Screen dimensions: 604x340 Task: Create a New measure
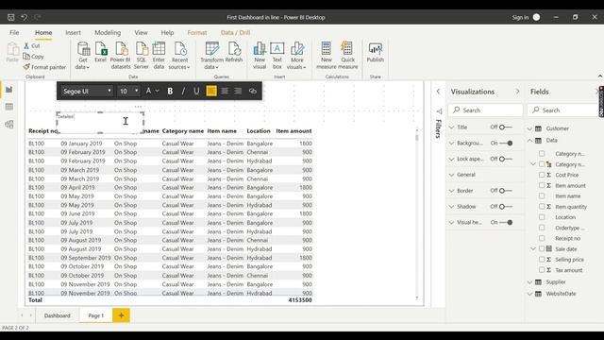point(327,56)
